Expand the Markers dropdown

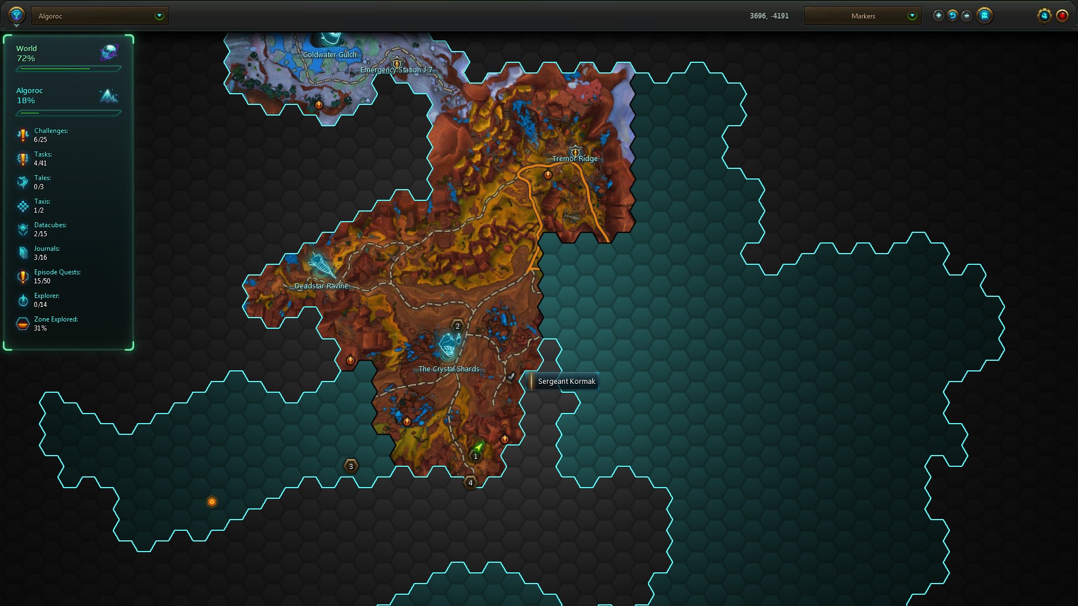(862, 16)
